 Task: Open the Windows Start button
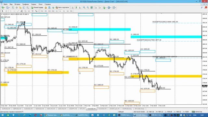(2, 115)
